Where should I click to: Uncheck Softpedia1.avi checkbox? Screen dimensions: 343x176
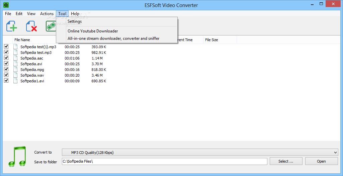point(6,80)
